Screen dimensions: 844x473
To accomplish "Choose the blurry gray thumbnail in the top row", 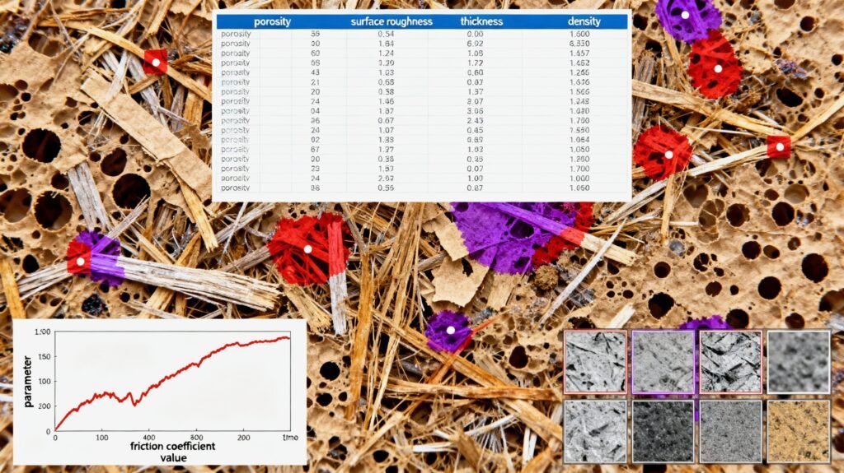I will coord(798,362).
